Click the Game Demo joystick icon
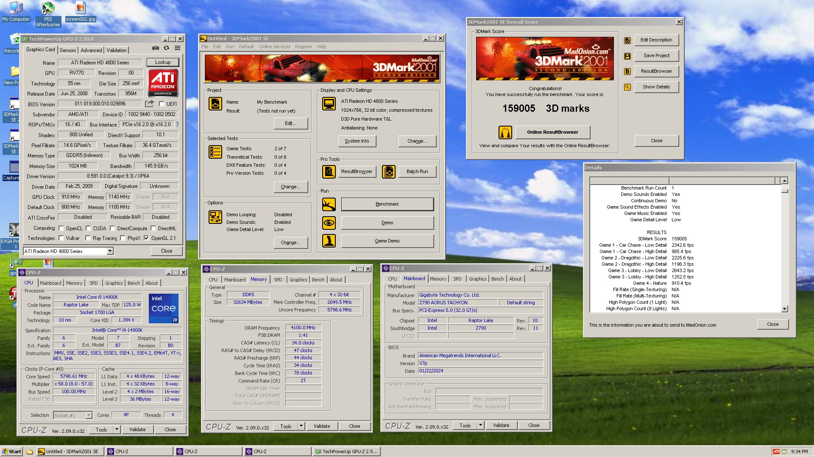The width and height of the screenshot is (814, 457). click(329, 241)
